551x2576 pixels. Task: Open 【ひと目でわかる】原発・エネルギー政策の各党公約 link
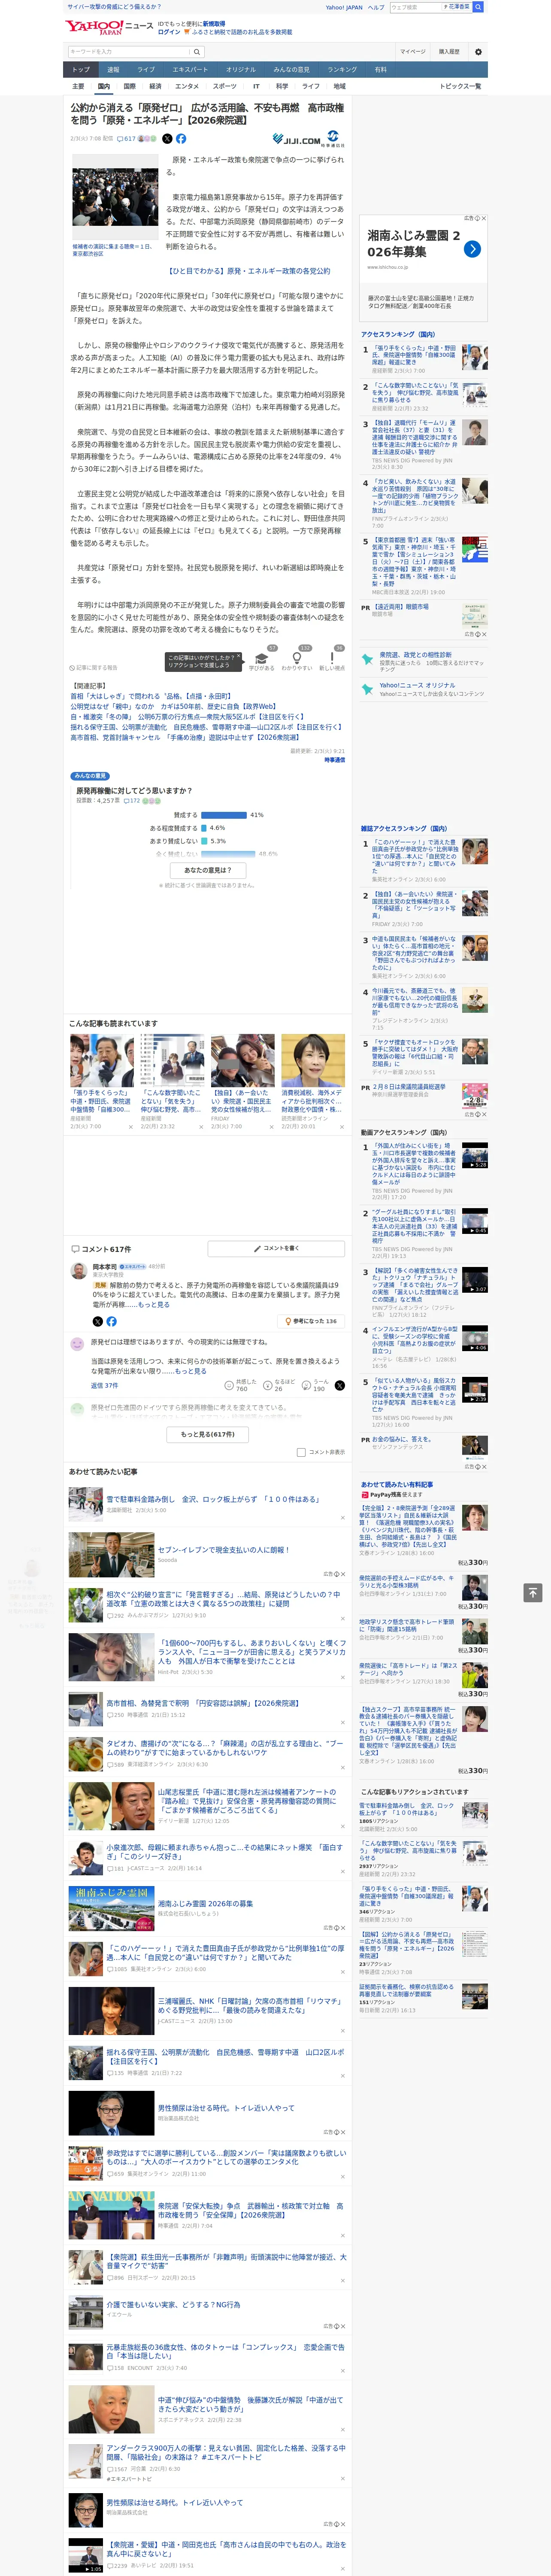[248, 271]
